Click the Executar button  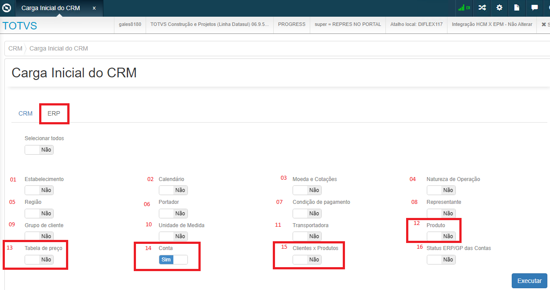tap(529, 281)
